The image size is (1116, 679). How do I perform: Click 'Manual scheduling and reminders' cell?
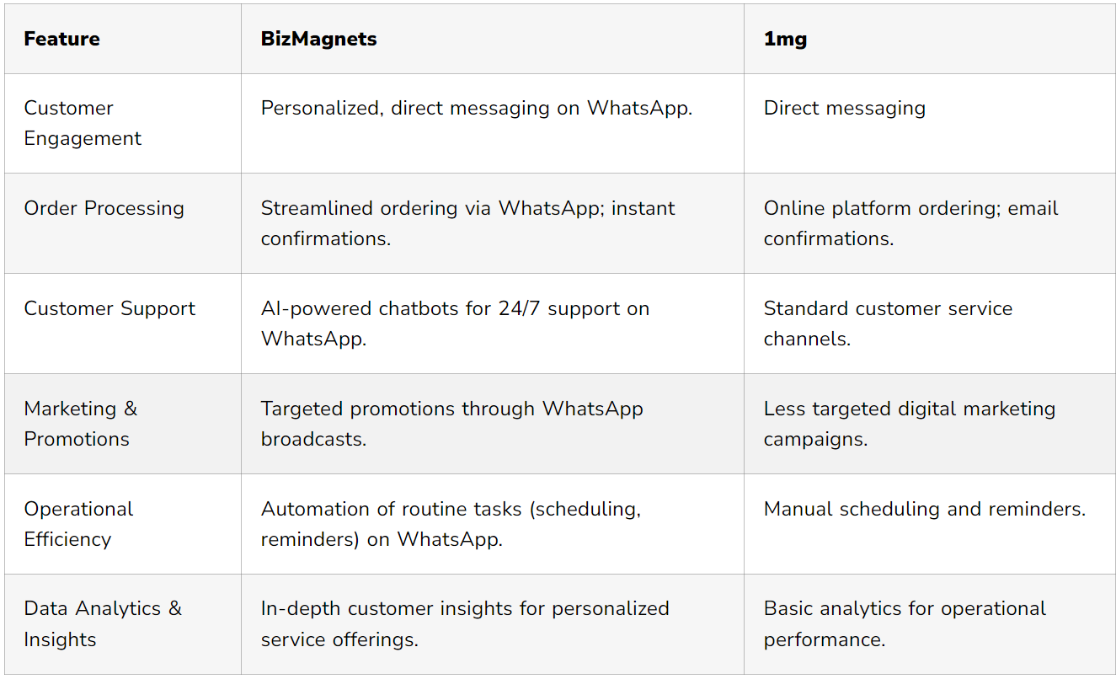point(924,509)
